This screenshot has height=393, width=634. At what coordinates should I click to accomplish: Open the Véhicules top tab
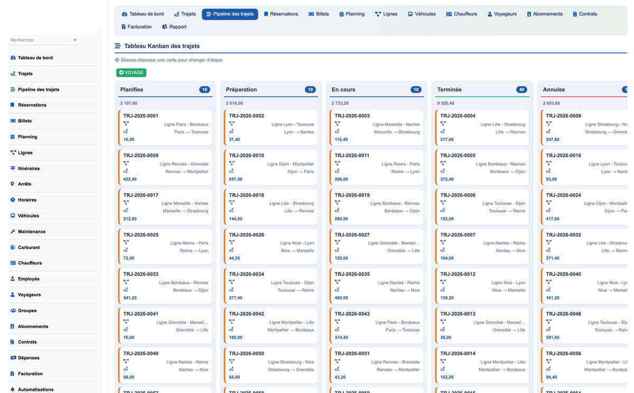click(x=422, y=14)
